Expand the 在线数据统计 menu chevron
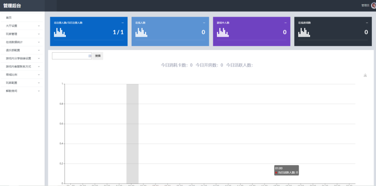This screenshot has height=186, width=376. (39, 42)
